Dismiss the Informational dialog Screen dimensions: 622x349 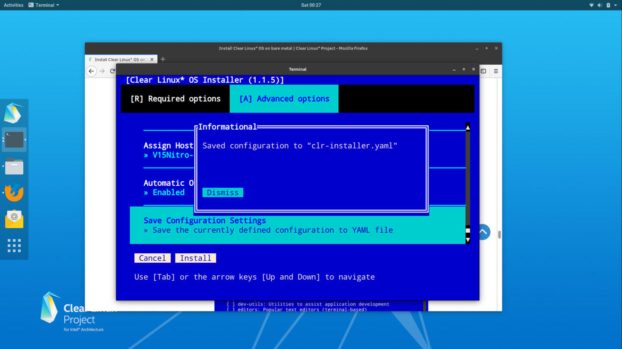click(x=222, y=193)
